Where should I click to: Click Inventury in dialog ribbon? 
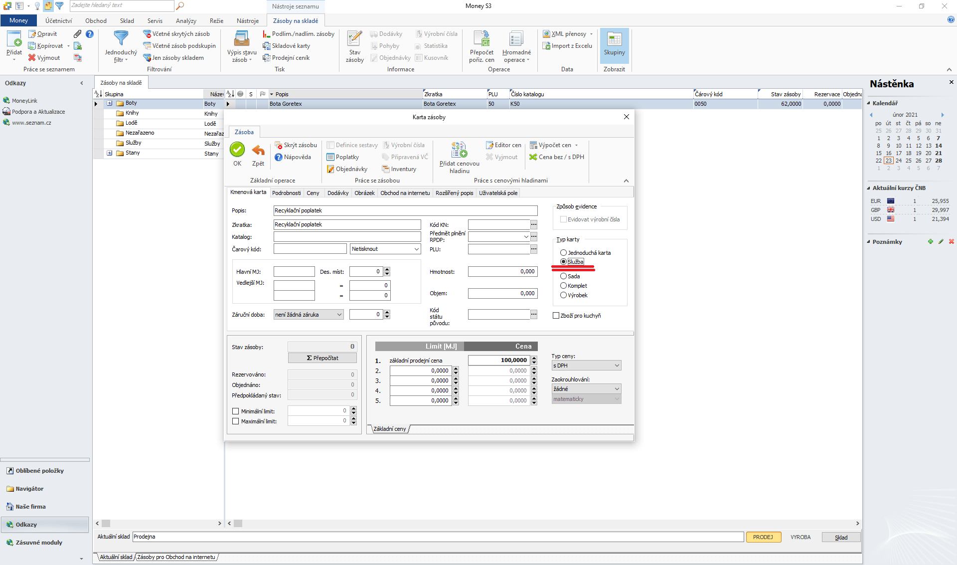[399, 169]
